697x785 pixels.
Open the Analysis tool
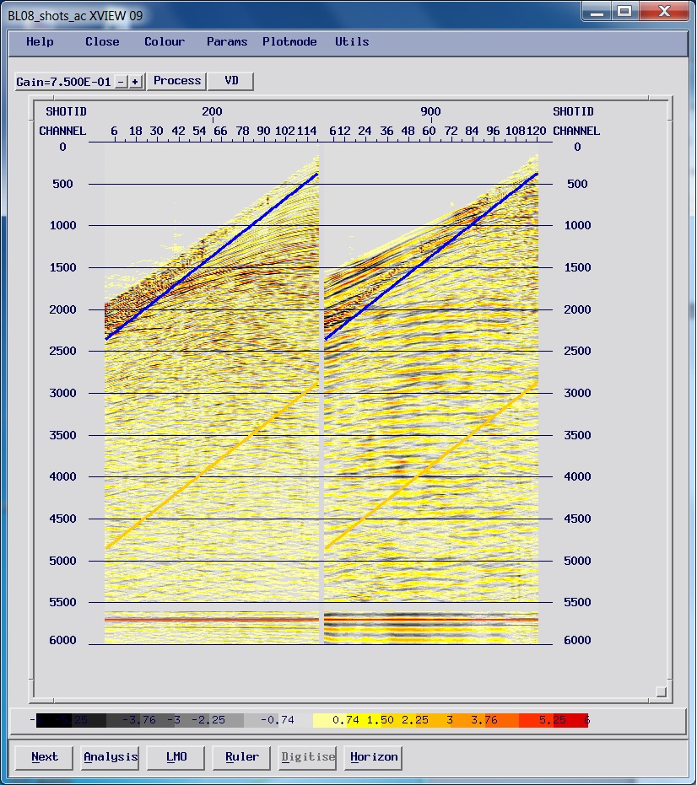[x=110, y=757]
